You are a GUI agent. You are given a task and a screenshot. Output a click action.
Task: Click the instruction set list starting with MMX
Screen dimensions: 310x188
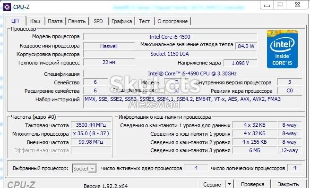[192, 102]
